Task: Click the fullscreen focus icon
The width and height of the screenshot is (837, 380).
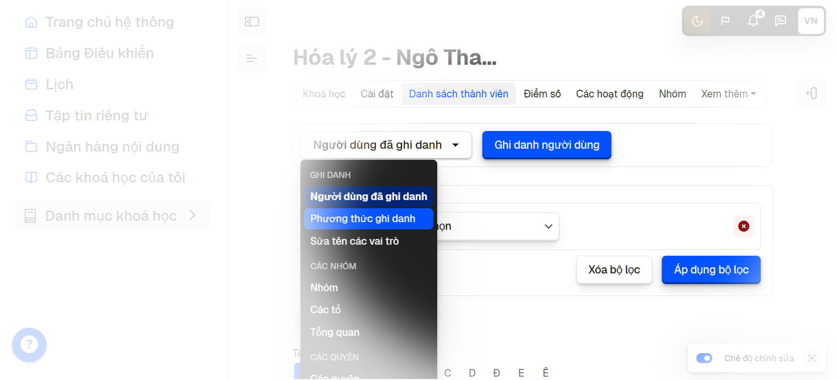Action: click(x=812, y=358)
